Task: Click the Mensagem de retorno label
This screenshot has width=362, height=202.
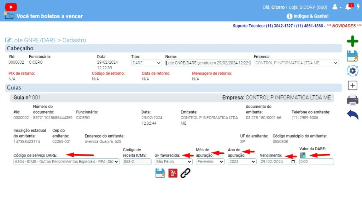Action: pos(212,74)
